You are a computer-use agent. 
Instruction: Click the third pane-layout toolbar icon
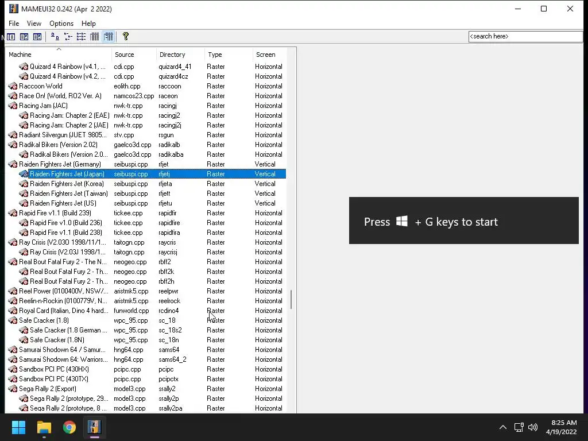(37, 36)
